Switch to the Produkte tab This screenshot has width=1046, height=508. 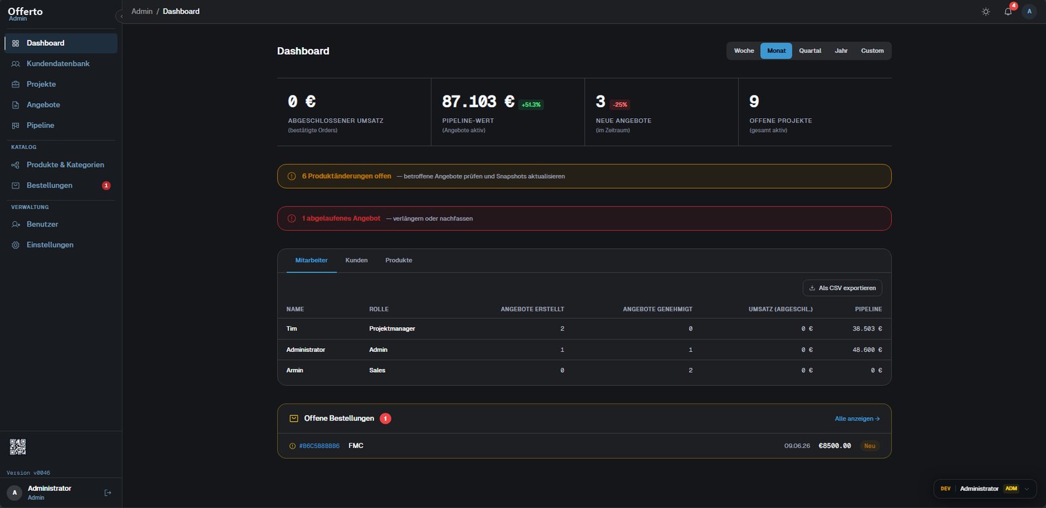coord(399,261)
